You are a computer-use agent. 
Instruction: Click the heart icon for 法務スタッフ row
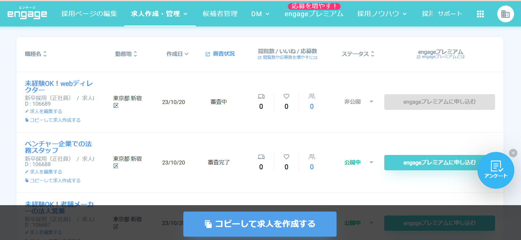[286, 157]
